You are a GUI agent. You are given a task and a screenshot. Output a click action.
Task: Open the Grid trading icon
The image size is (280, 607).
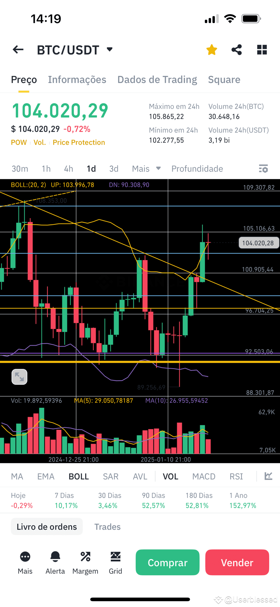click(x=115, y=557)
